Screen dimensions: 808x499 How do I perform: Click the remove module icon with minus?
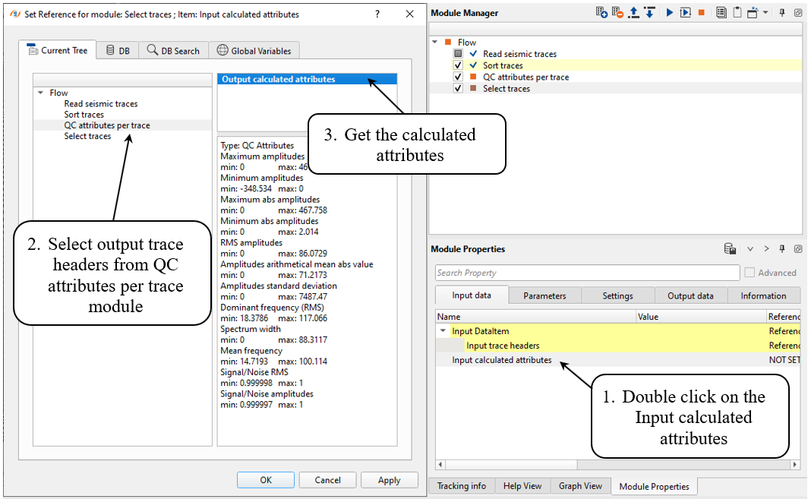click(x=617, y=13)
